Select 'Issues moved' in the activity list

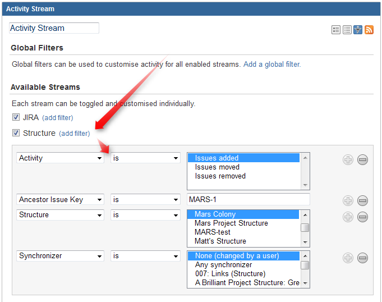click(217, 167)
